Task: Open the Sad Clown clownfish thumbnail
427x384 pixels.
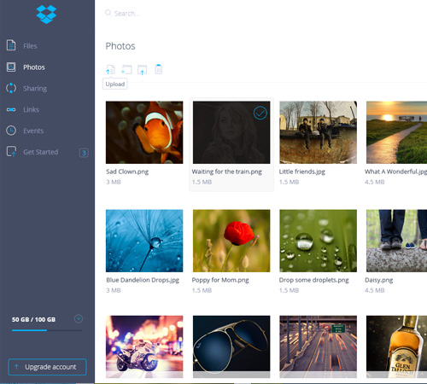Action: 144,132
